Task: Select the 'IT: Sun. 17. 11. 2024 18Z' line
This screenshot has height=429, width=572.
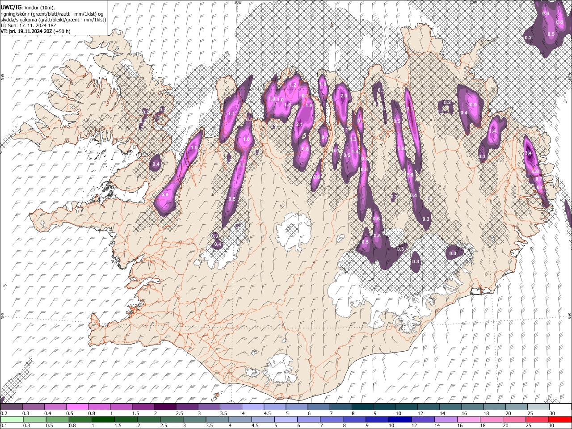Action: (x=28, y=25)
